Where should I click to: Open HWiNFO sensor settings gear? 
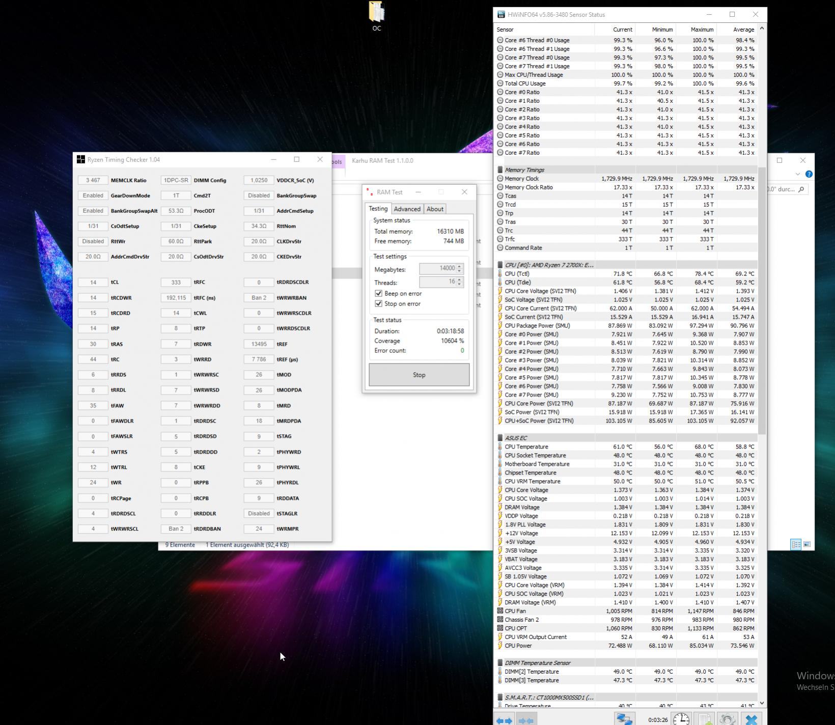pos(727,719)
